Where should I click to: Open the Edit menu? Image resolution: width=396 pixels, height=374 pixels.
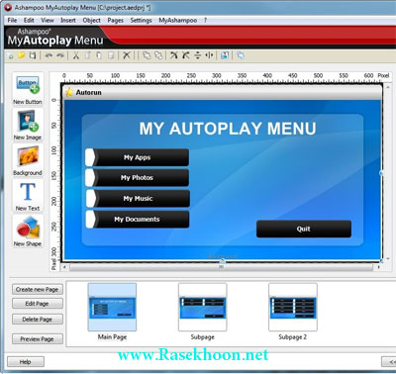coord(29,21)
